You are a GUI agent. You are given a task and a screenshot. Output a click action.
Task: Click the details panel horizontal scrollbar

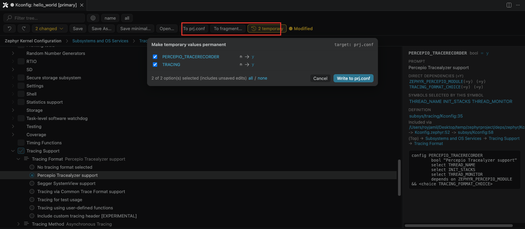pos(458,225)
